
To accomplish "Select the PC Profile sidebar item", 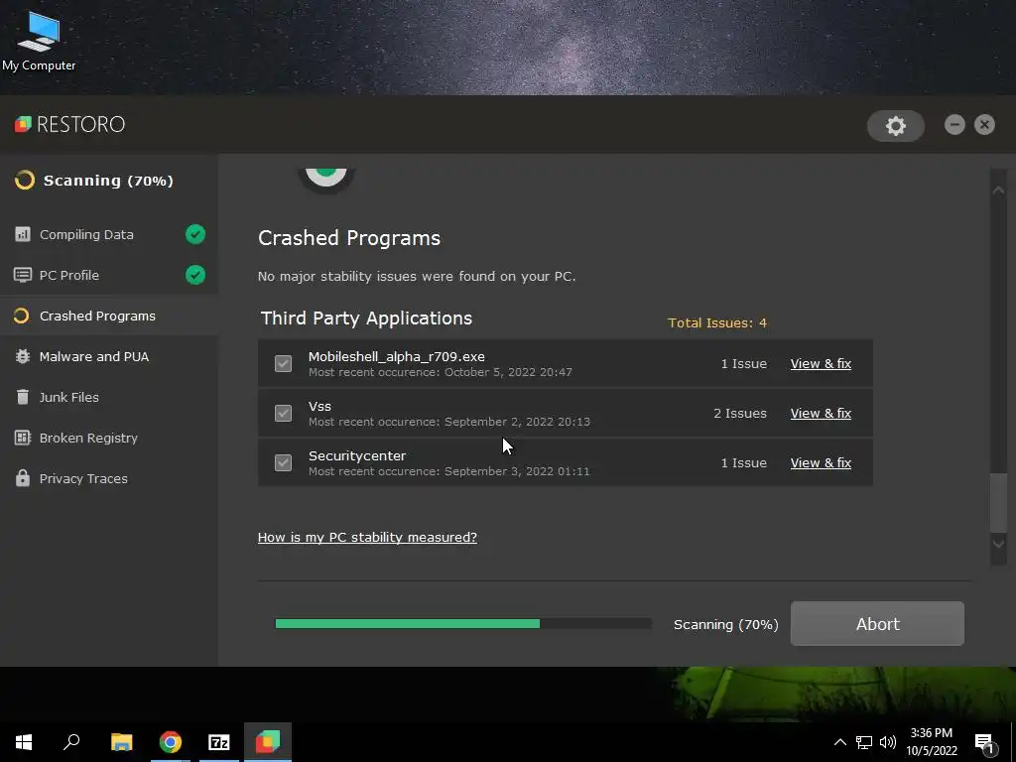I will click(109, 275).
